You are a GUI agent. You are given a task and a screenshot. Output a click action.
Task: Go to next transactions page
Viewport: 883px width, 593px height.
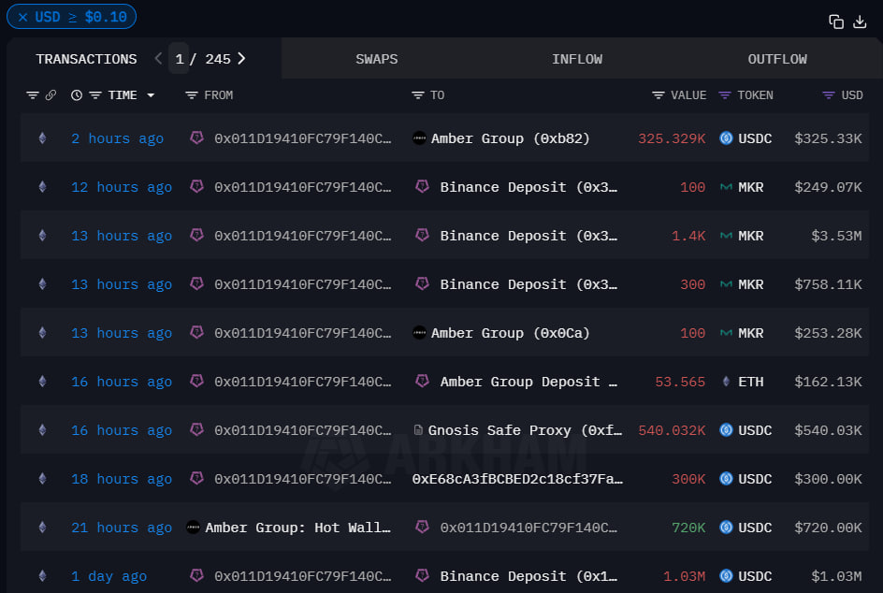pyautogui.click(x=241, y=59)
